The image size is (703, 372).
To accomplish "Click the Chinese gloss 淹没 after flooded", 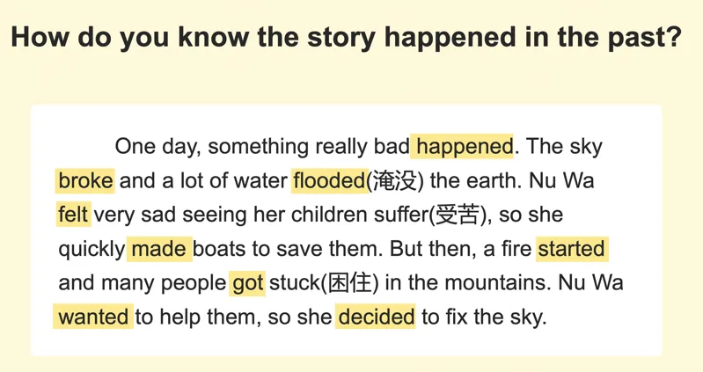I will point(395,180).
